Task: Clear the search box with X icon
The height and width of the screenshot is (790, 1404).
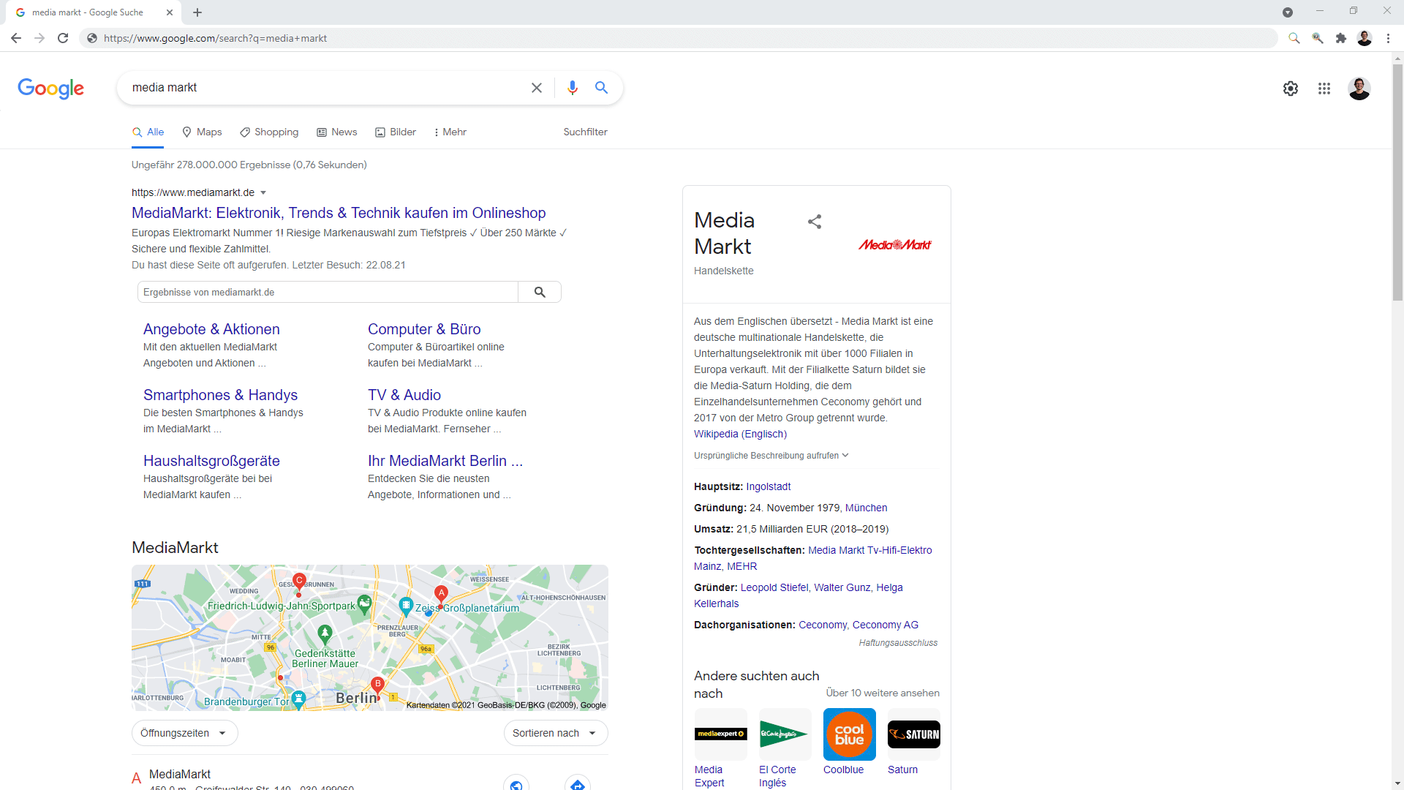Action: 537,88
